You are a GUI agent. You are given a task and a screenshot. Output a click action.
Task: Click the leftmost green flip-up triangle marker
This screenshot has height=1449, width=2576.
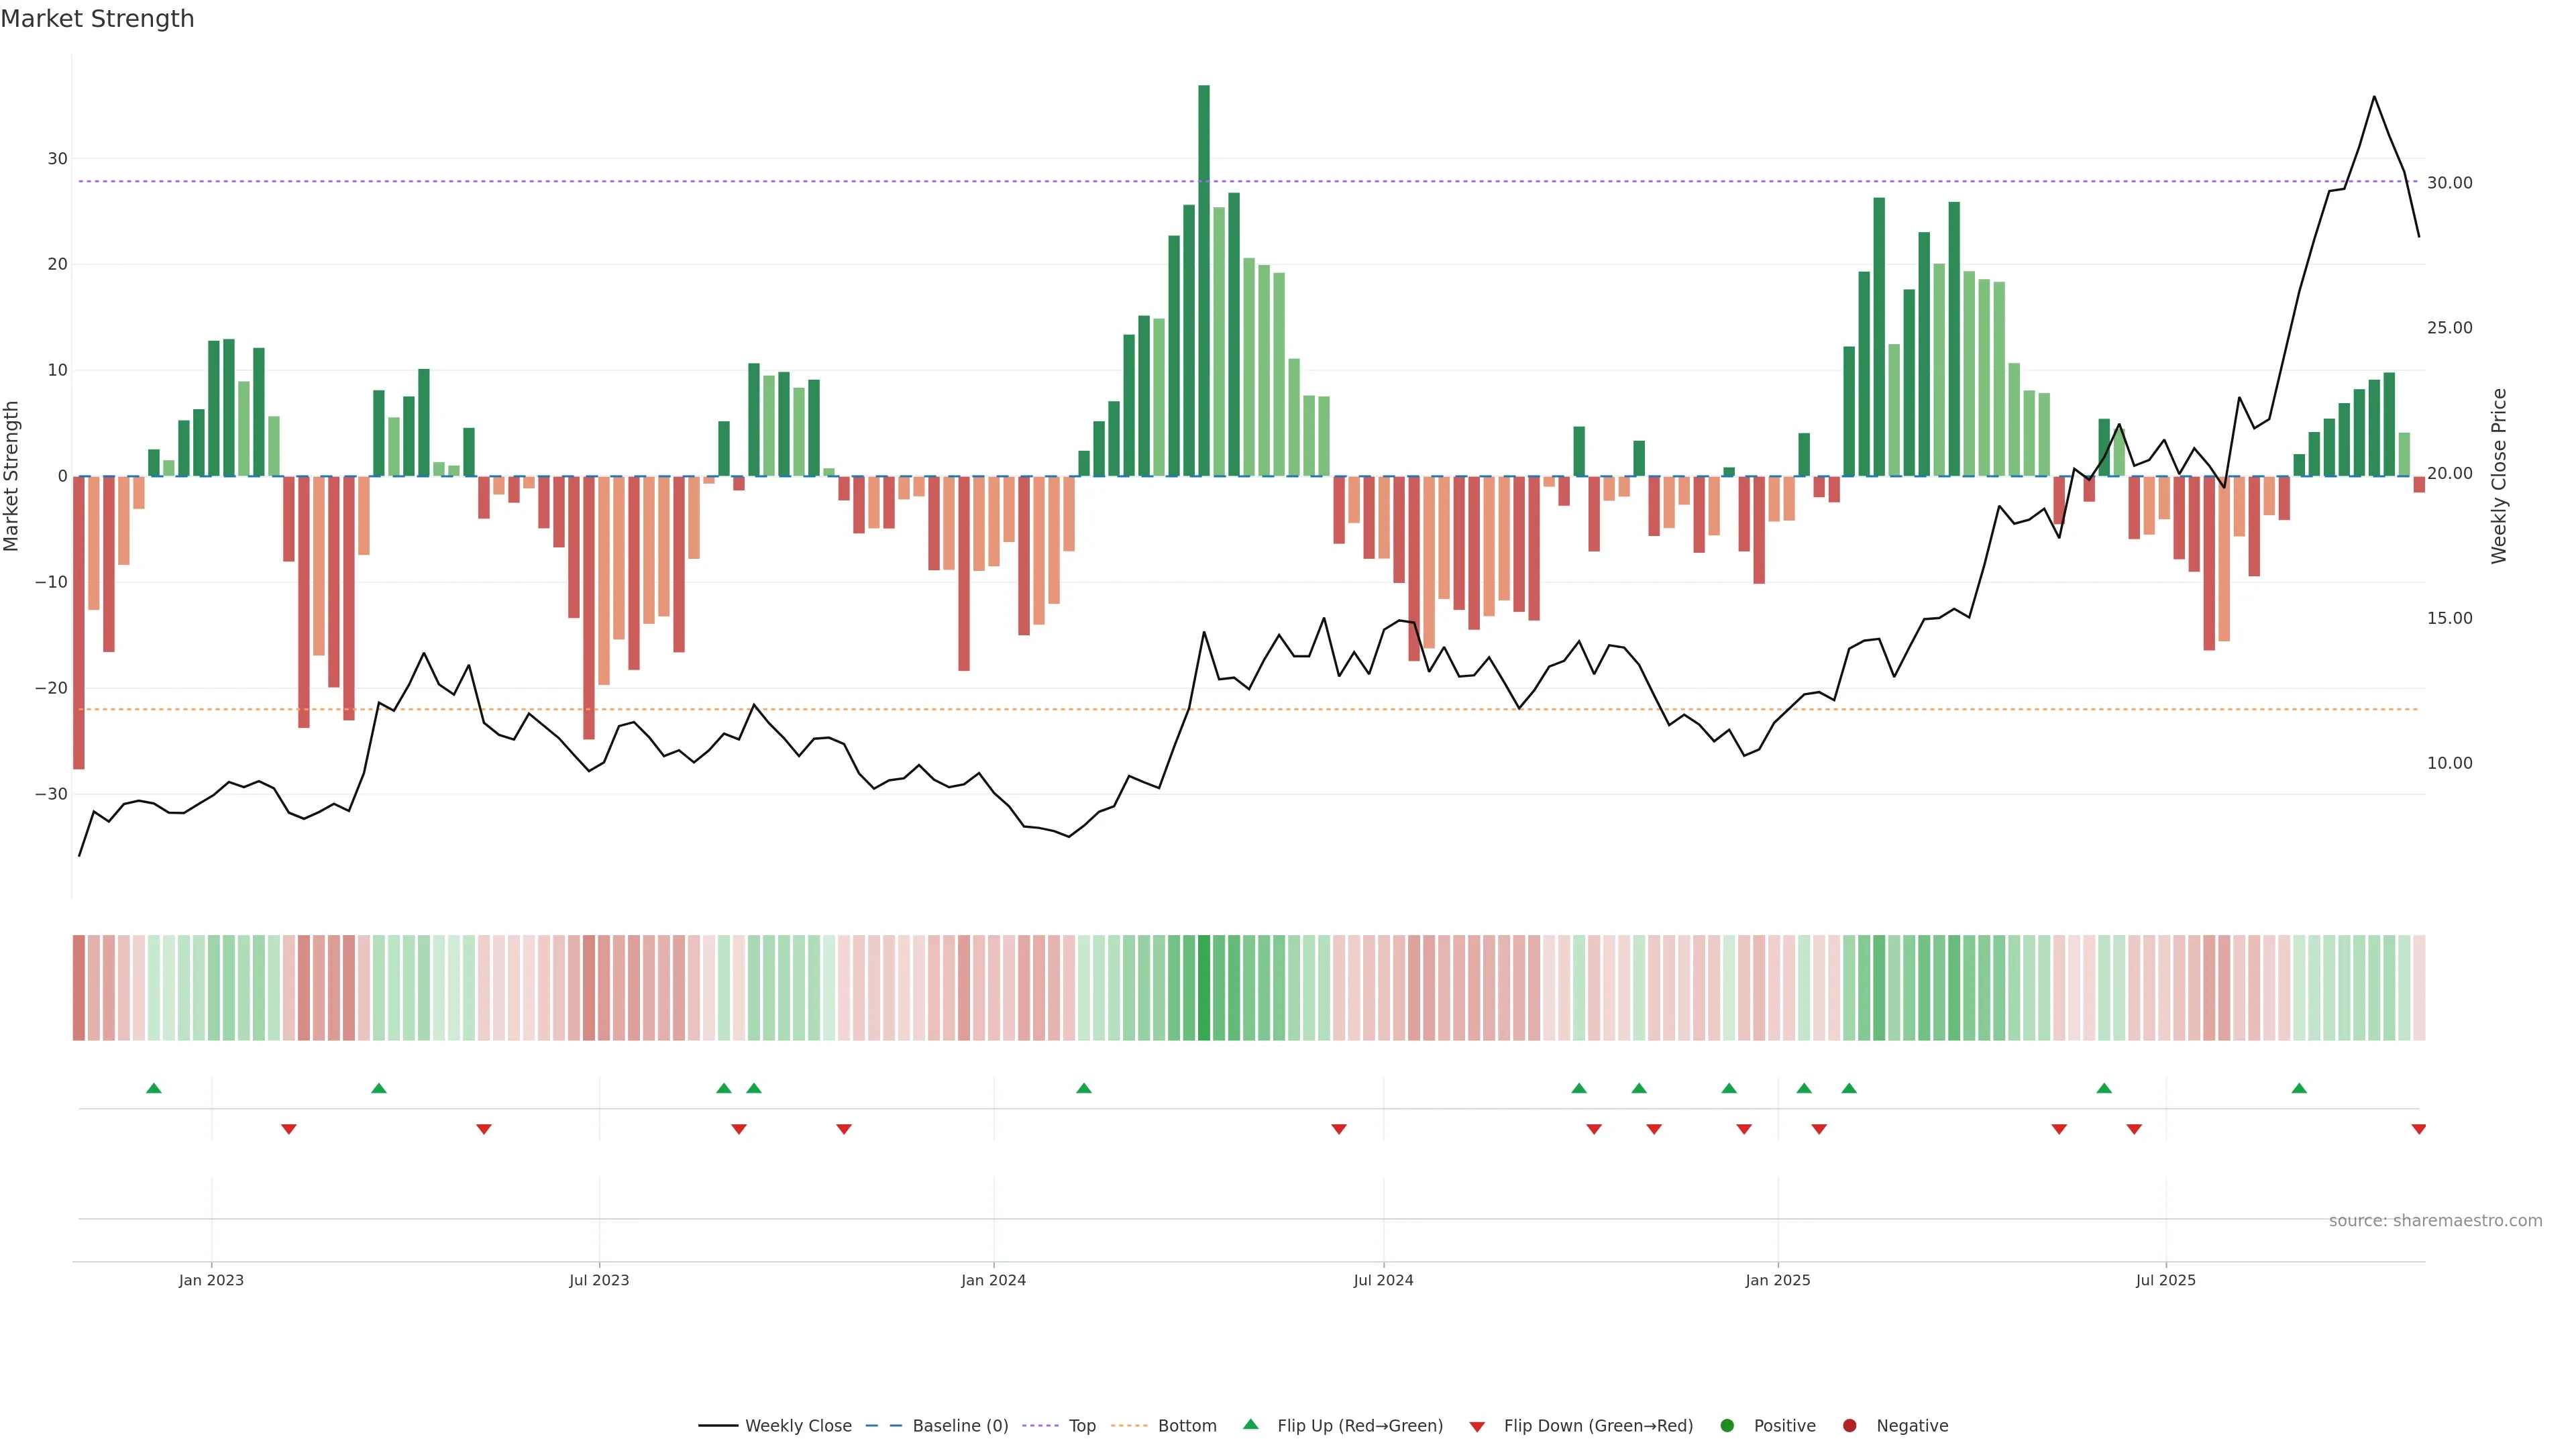click(153, 1088)
